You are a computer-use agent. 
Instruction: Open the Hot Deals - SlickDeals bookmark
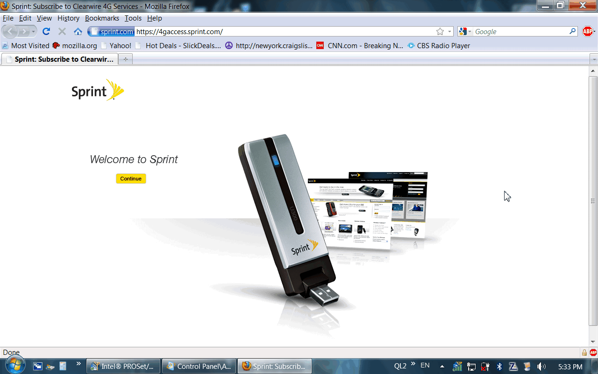[178, 45]
